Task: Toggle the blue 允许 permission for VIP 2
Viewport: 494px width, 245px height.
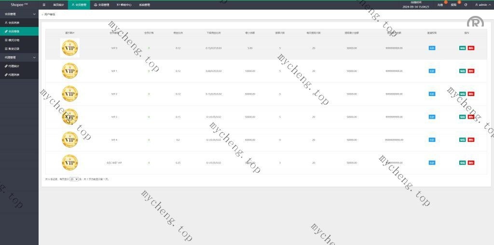Action: 432,94
